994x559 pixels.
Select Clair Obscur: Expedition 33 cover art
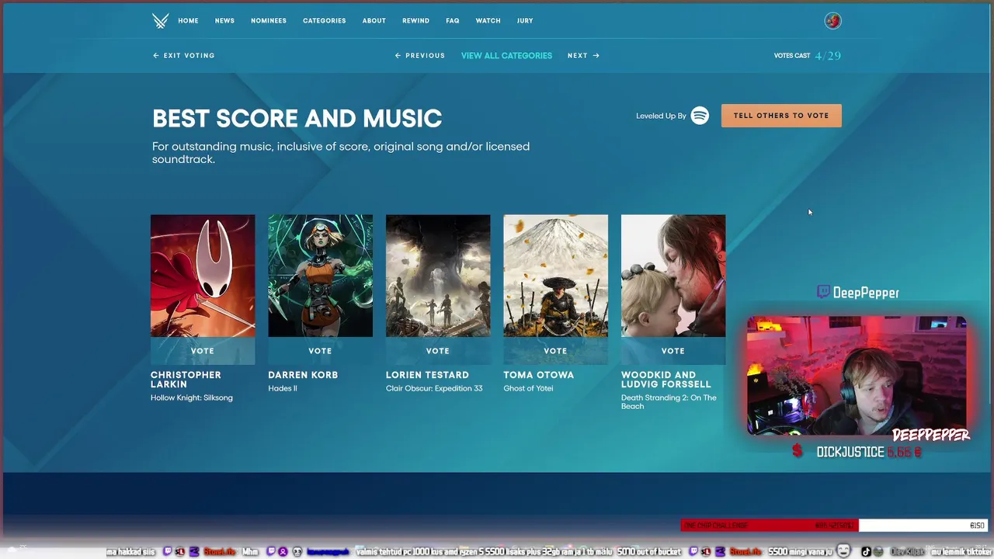point(438,276)
